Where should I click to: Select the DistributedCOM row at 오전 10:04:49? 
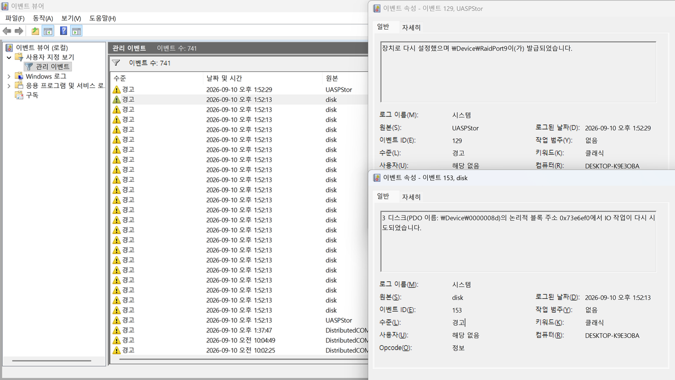(239, 340)
